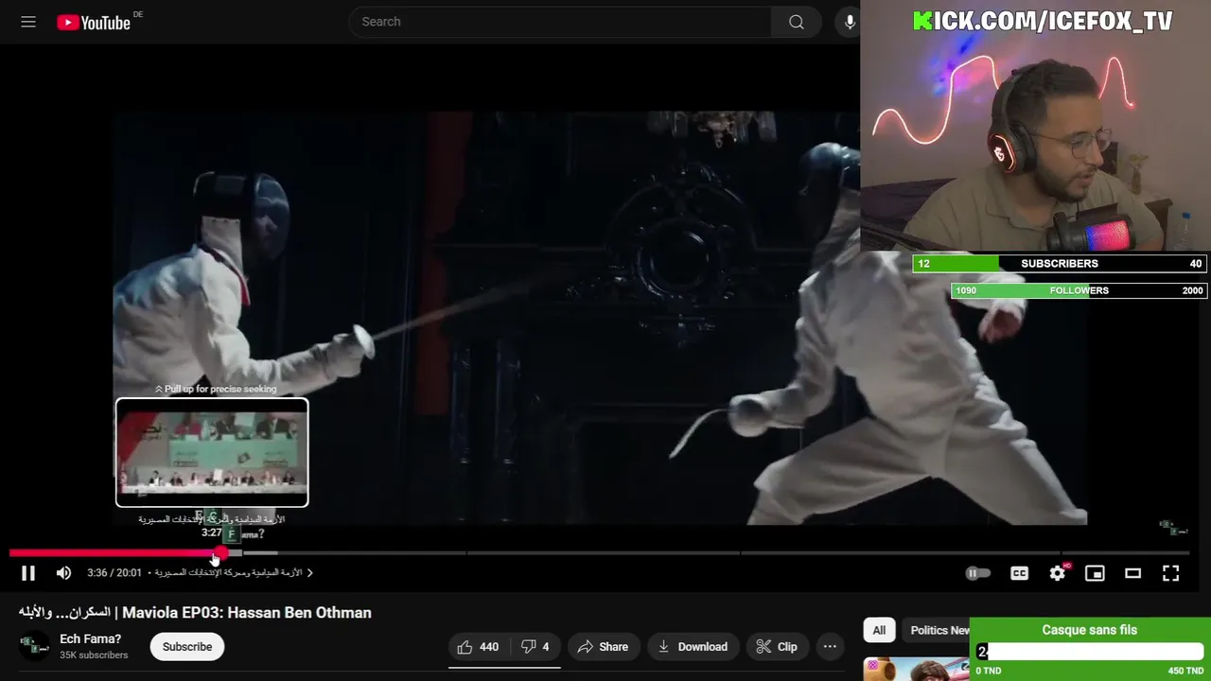Open the Ech Fama? channel name link
This screenshot has height=681, width=1211.
point(91,639)
